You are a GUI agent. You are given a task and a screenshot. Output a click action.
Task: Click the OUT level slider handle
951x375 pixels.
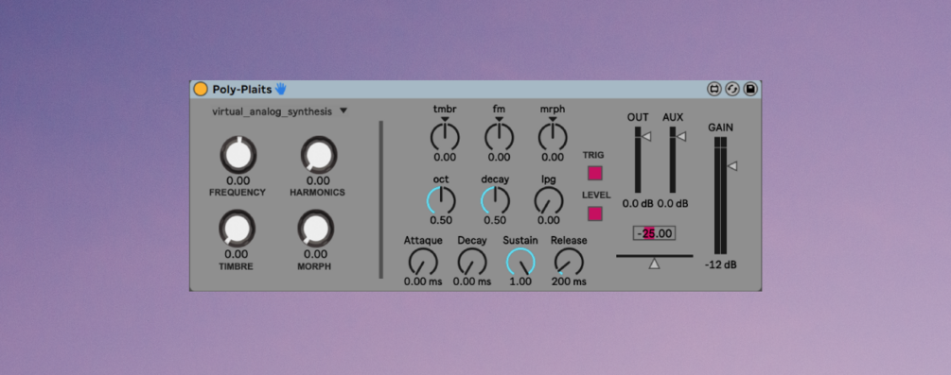click(646, 137)
